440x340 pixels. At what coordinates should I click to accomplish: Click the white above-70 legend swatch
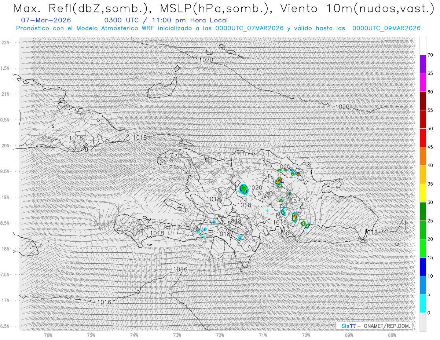423,46
